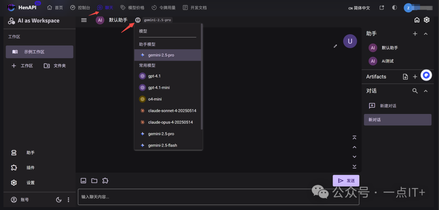
Task: Go to 首页 in top navigation
Action: (x=55, y=8)
